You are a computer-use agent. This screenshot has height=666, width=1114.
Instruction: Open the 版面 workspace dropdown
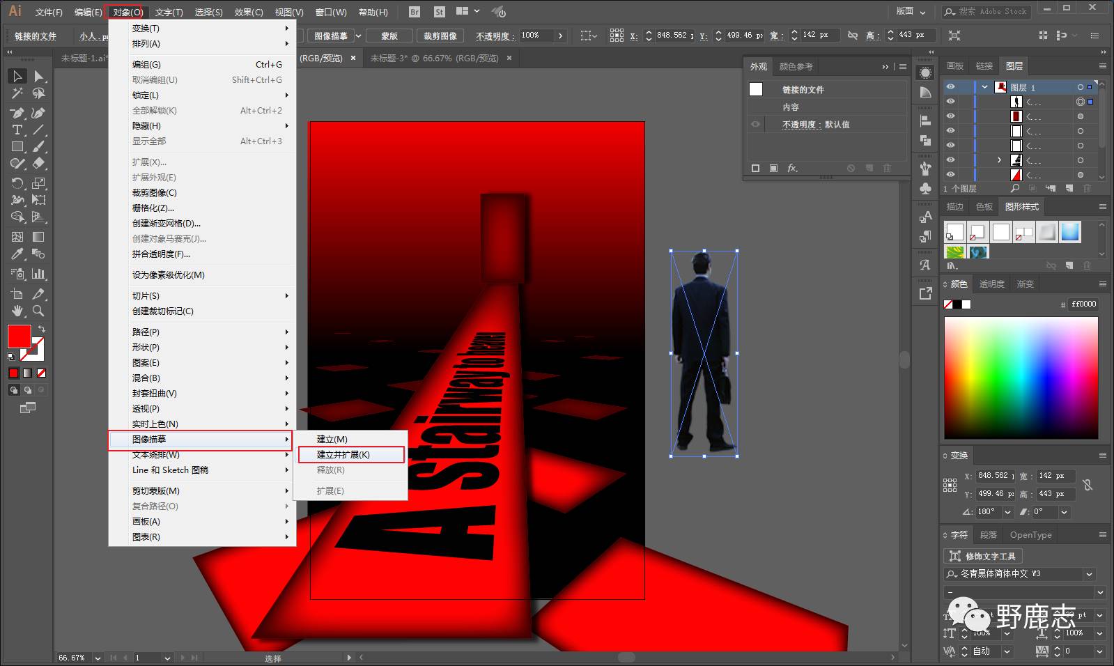pyautogui.click(x=911, y=12)
